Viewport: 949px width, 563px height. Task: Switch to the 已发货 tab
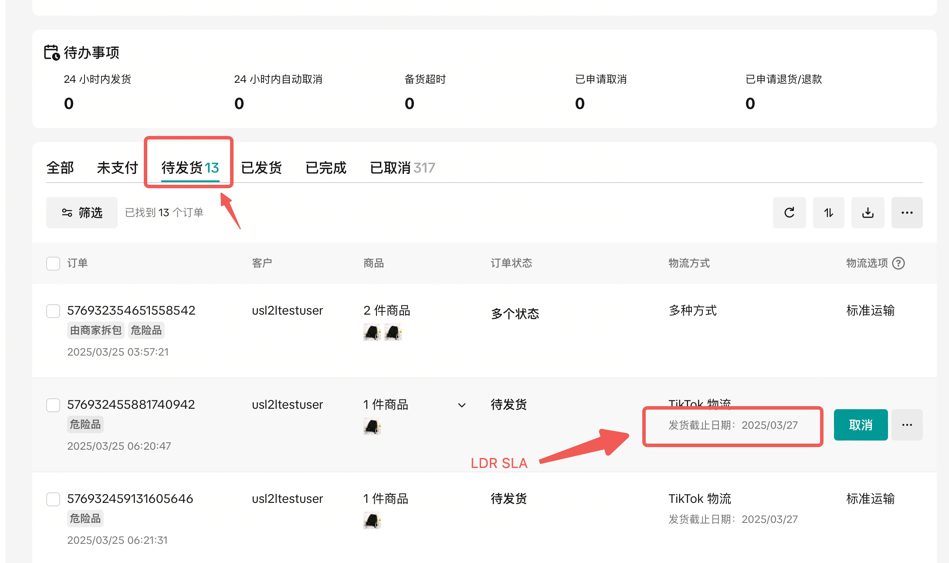(x=261, y=168)
